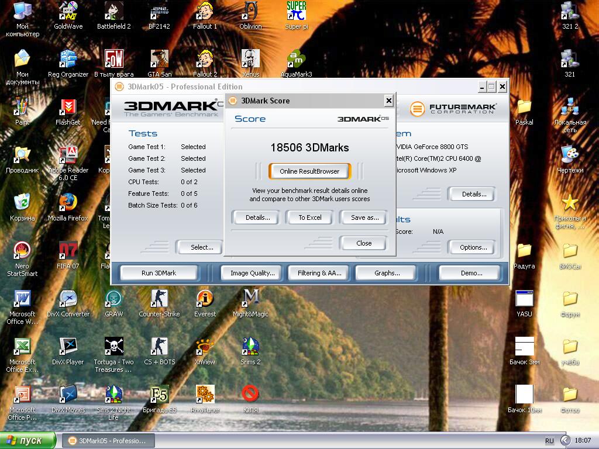Open Adobe Reader 6.0 CE icon

[68, 164]
